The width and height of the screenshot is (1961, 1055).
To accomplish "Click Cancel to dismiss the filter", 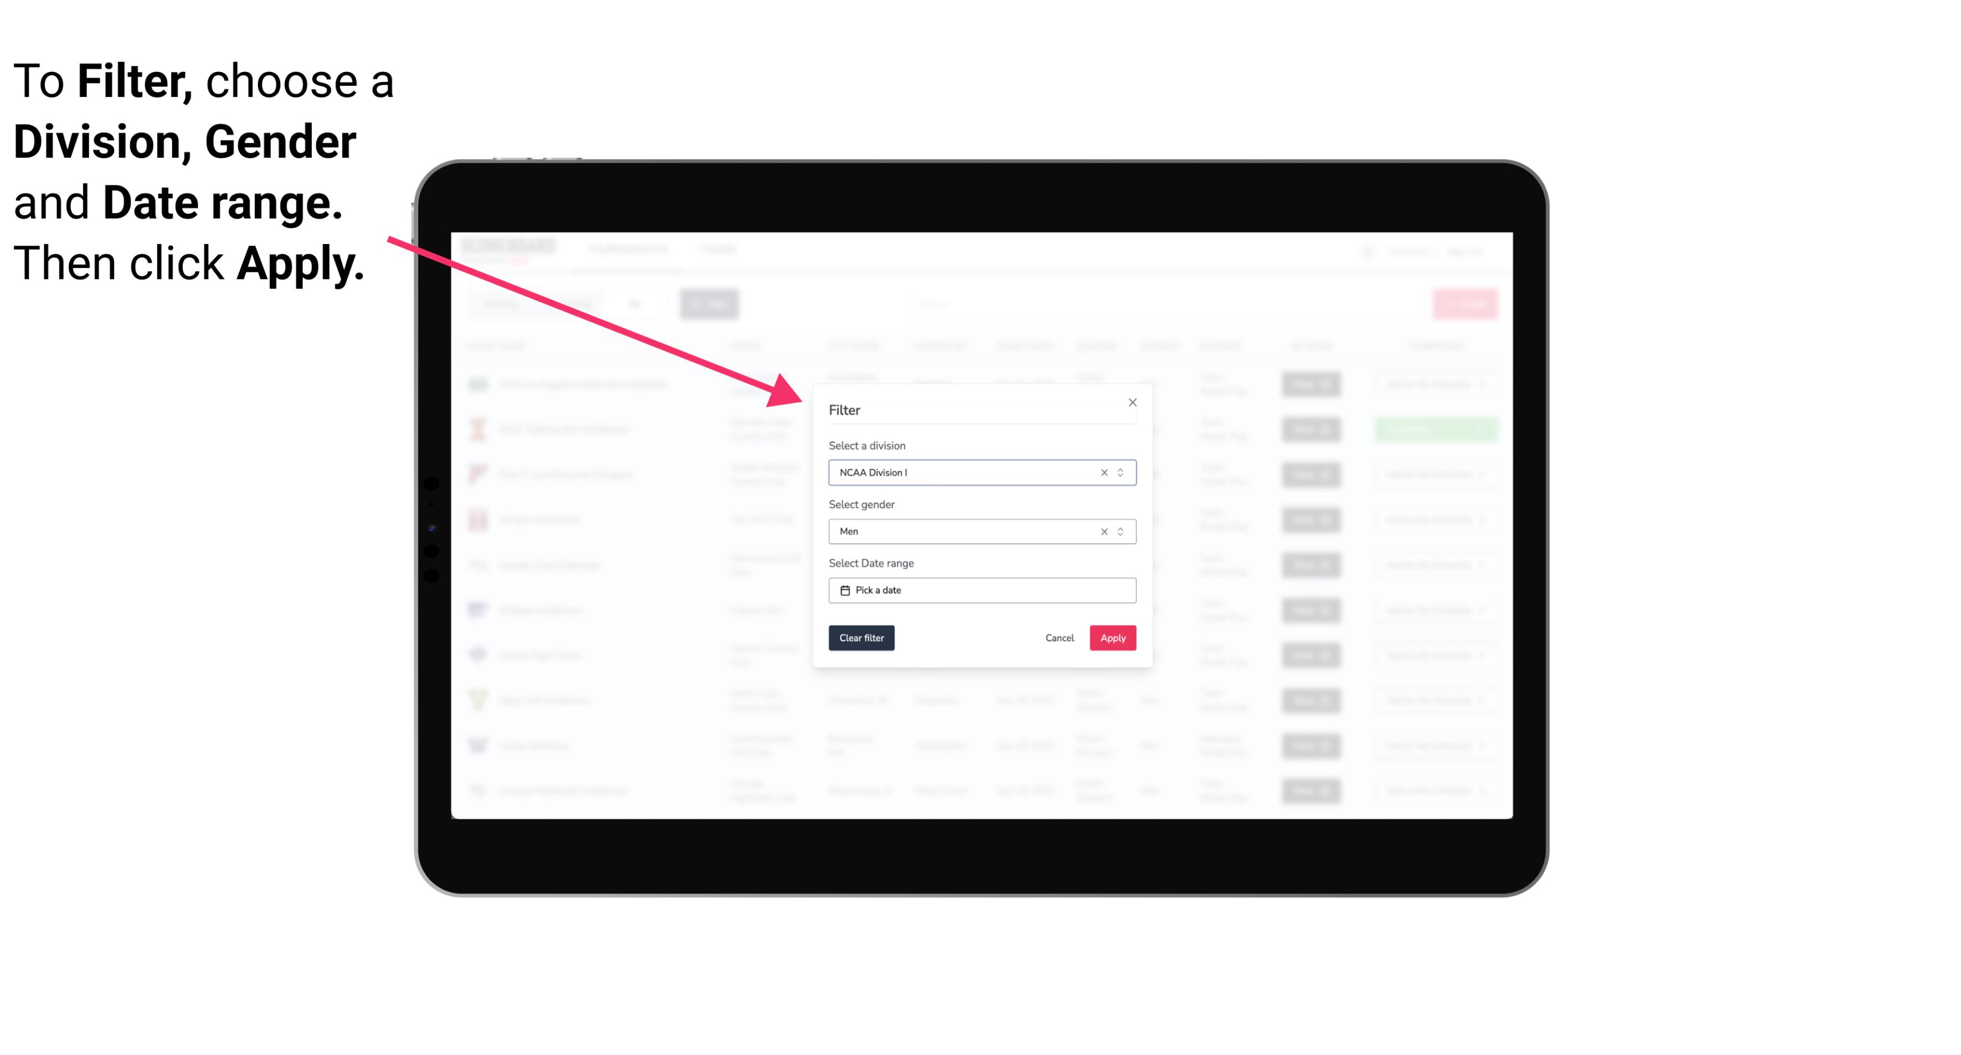I will click(x=1060, y=638).
